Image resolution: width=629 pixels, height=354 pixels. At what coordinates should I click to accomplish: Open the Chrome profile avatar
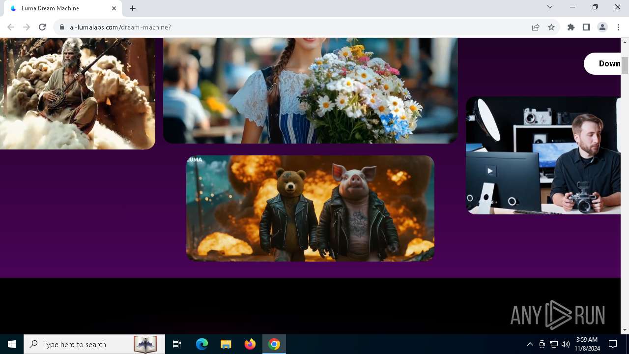[x=602, y=27]
